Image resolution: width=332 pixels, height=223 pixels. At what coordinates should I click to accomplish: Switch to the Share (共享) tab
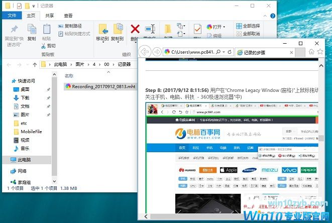pyautogui.click(x=50, y=16)
